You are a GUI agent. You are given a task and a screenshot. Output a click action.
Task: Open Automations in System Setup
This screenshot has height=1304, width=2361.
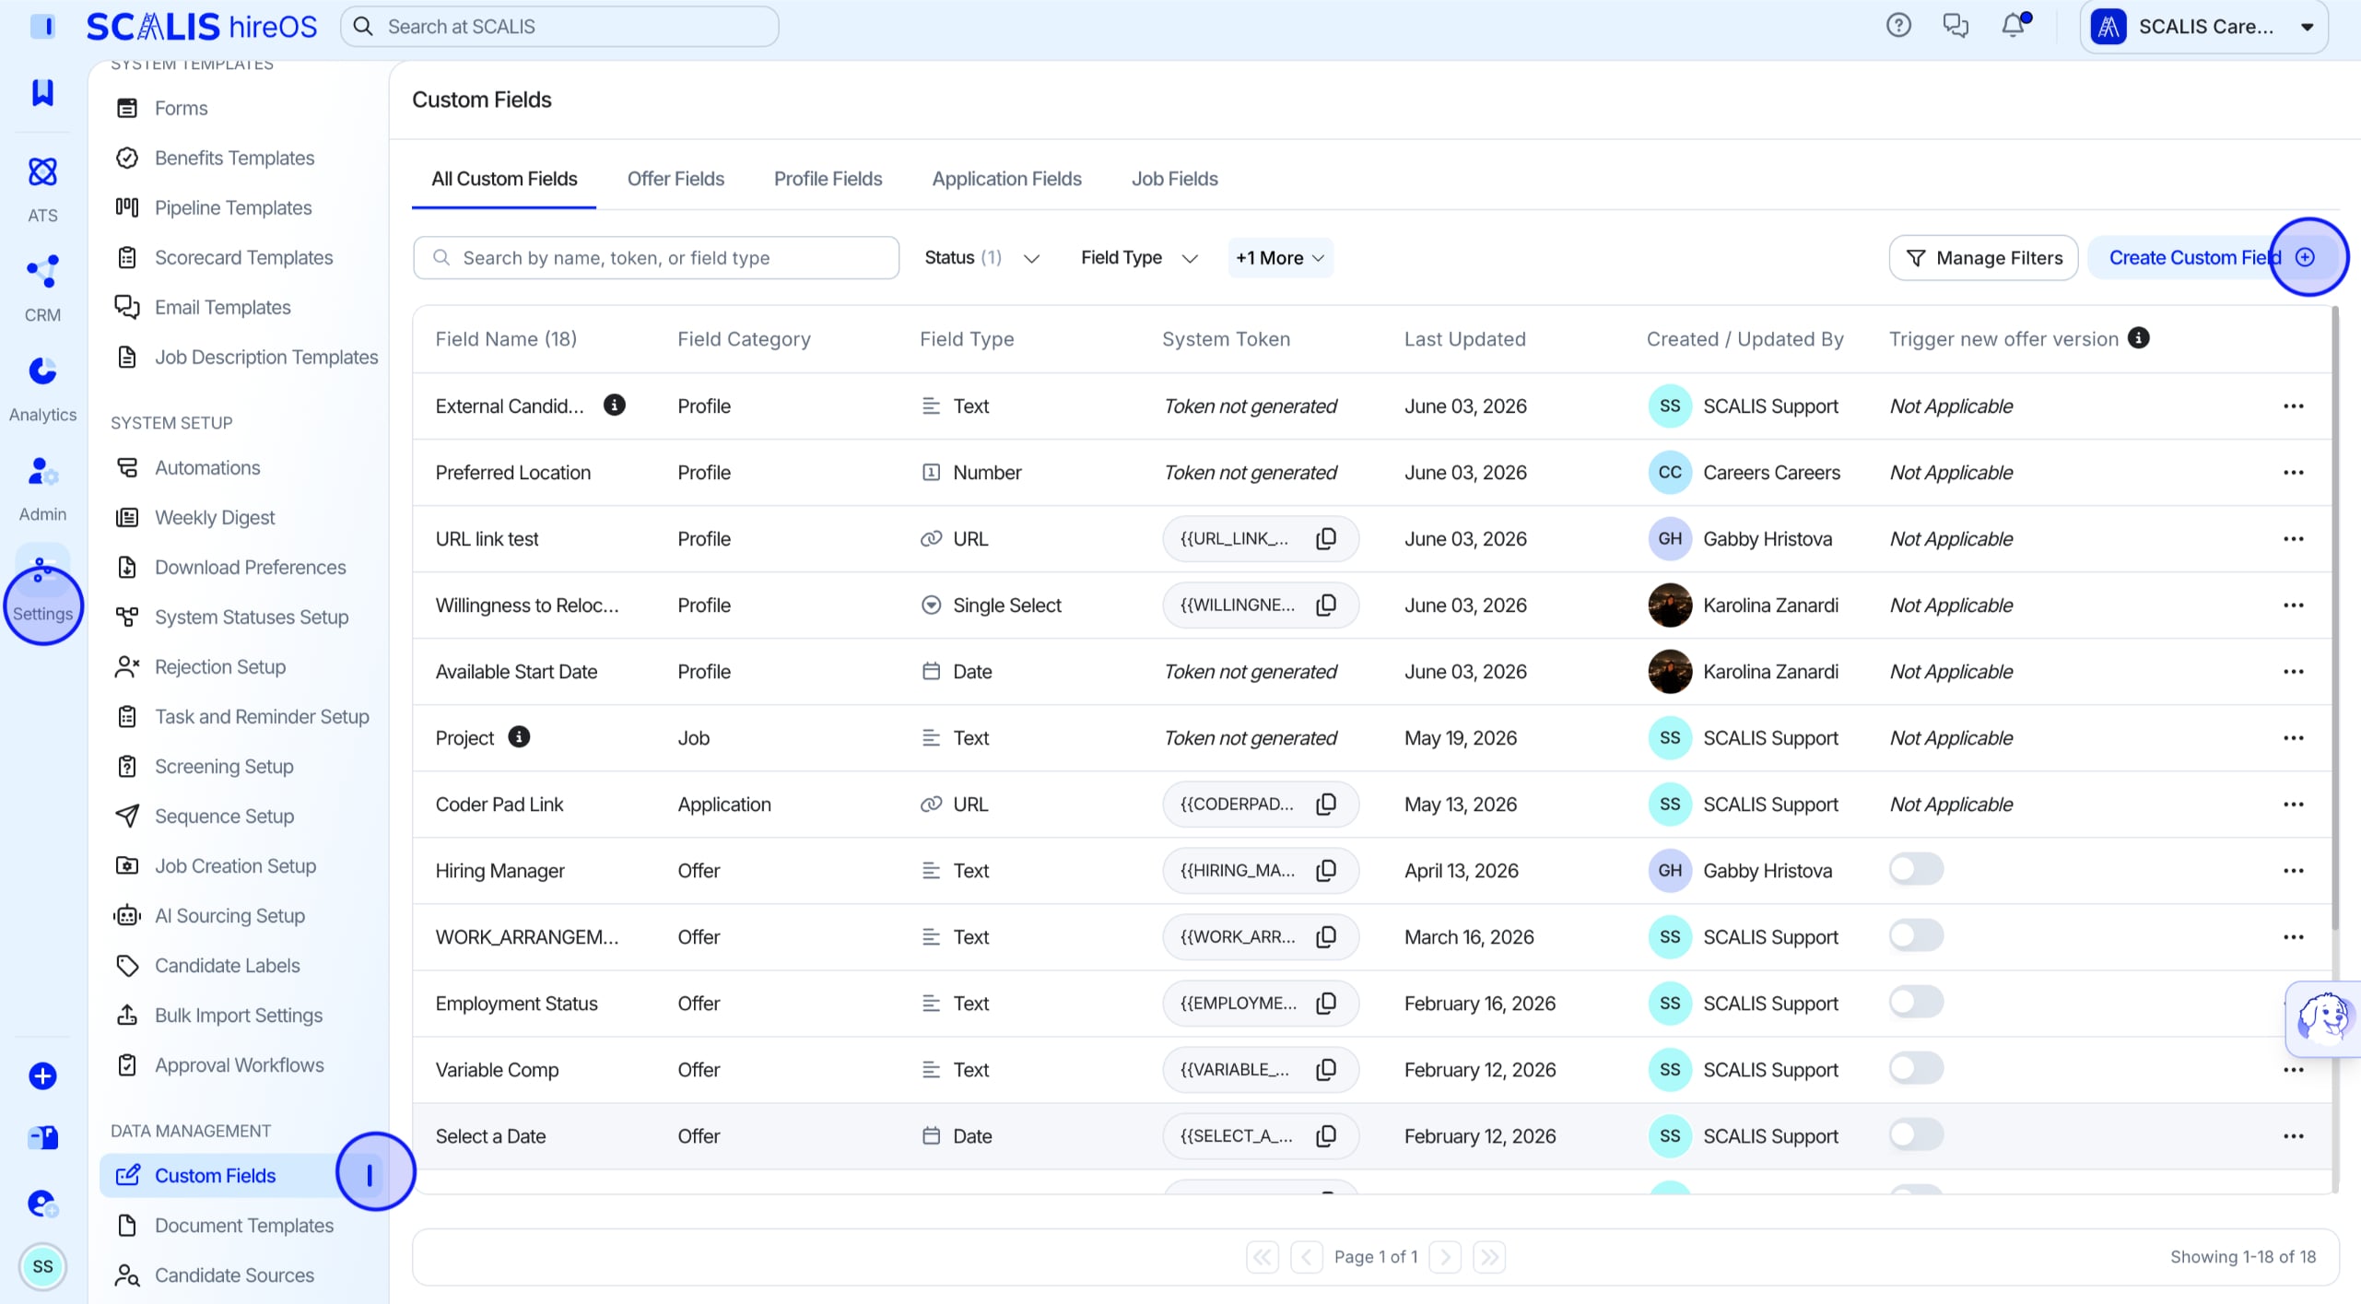[x=207, y=467]
